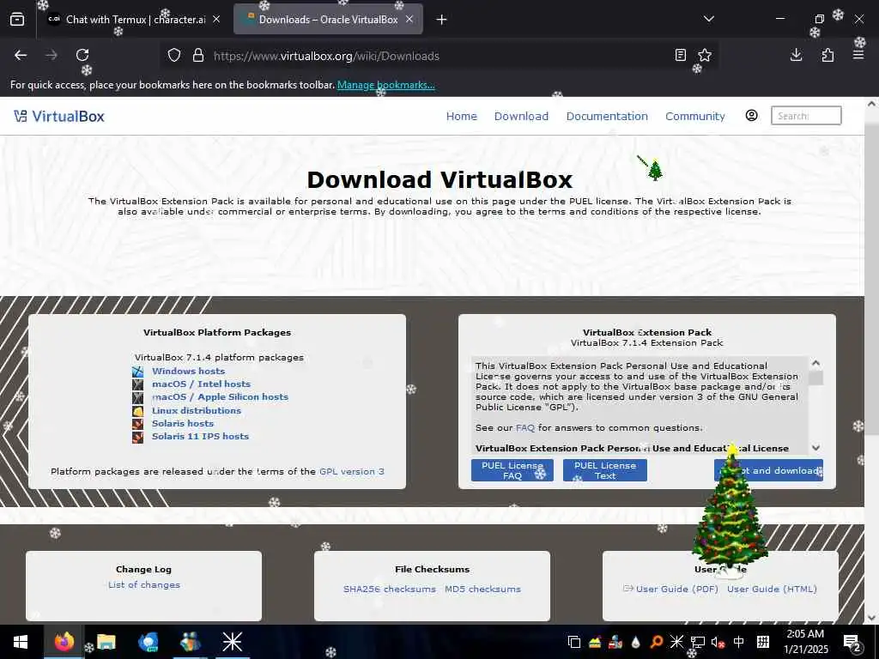Image resolution: width=879 pixels, height=659 pixels.
Task: Close the Chat with Termux tab
Action: coord(216,19)
